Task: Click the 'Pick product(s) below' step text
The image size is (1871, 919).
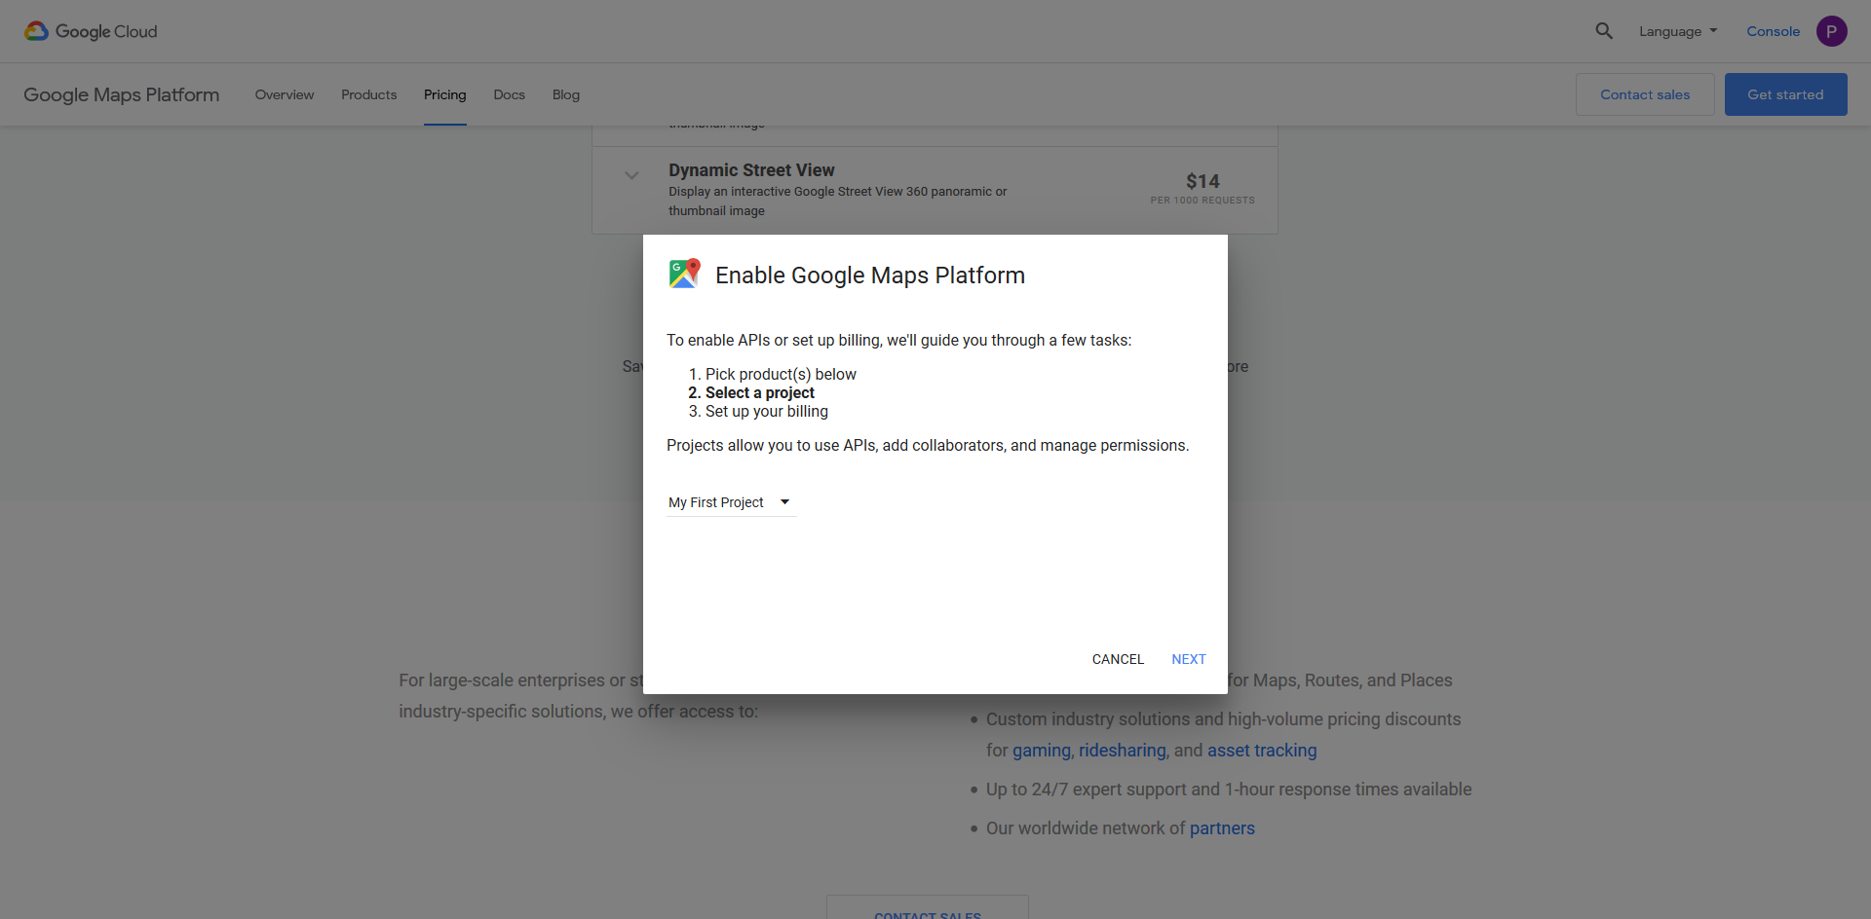Action: pyautogui.click(x=781, y=374)
